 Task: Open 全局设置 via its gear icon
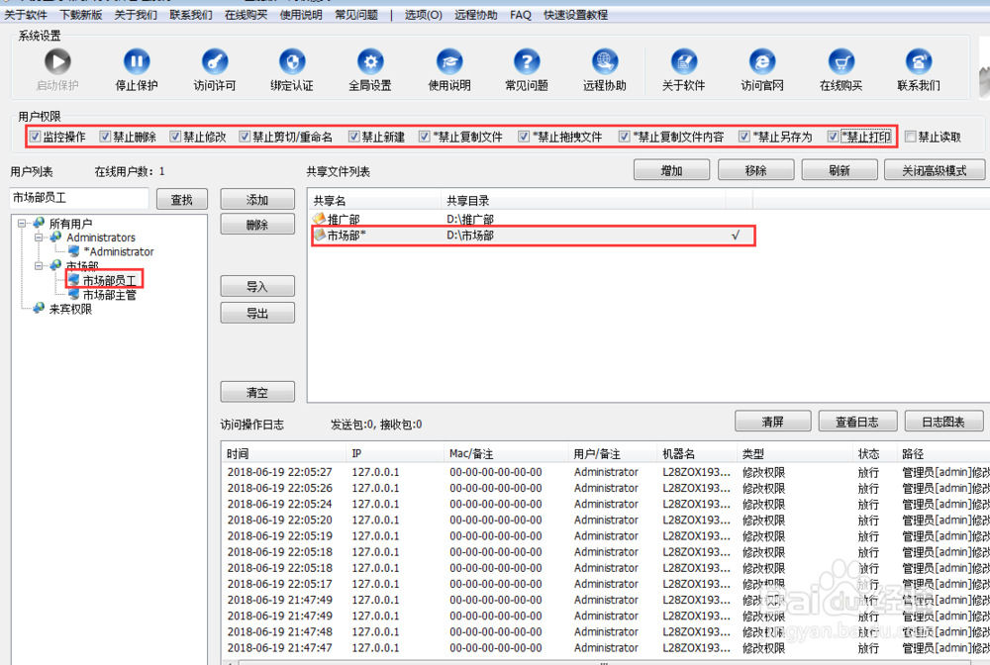coord(369,61)
